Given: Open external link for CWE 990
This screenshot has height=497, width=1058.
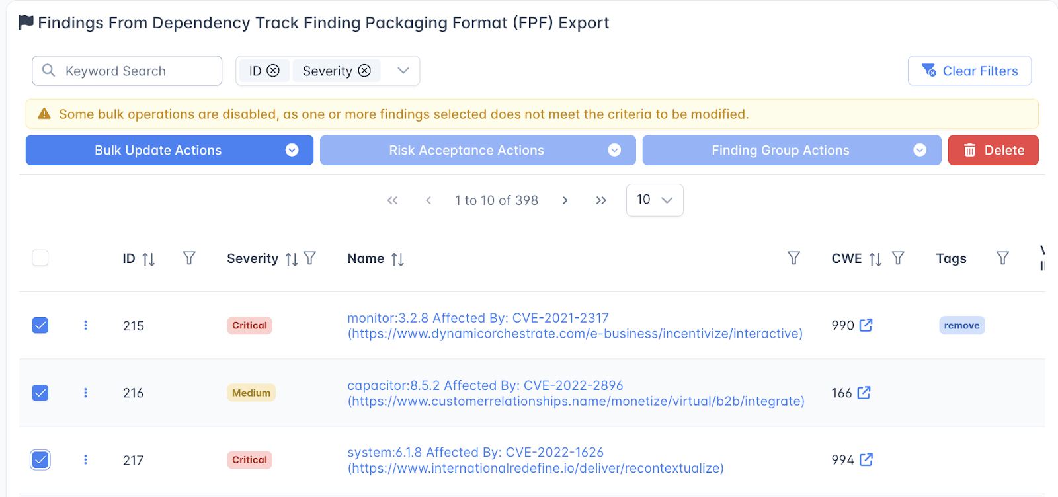Looking at the screenshot, I should pos(866,325).
